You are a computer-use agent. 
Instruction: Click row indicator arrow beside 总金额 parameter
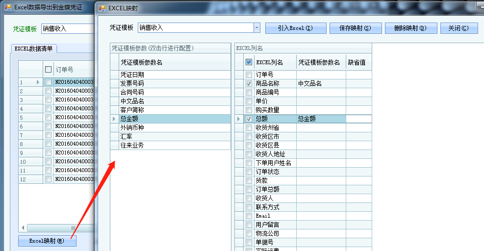[114, 119]
